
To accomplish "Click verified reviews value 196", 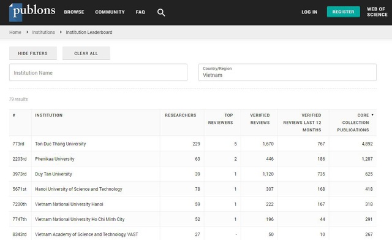I will [x=269, y=219].
